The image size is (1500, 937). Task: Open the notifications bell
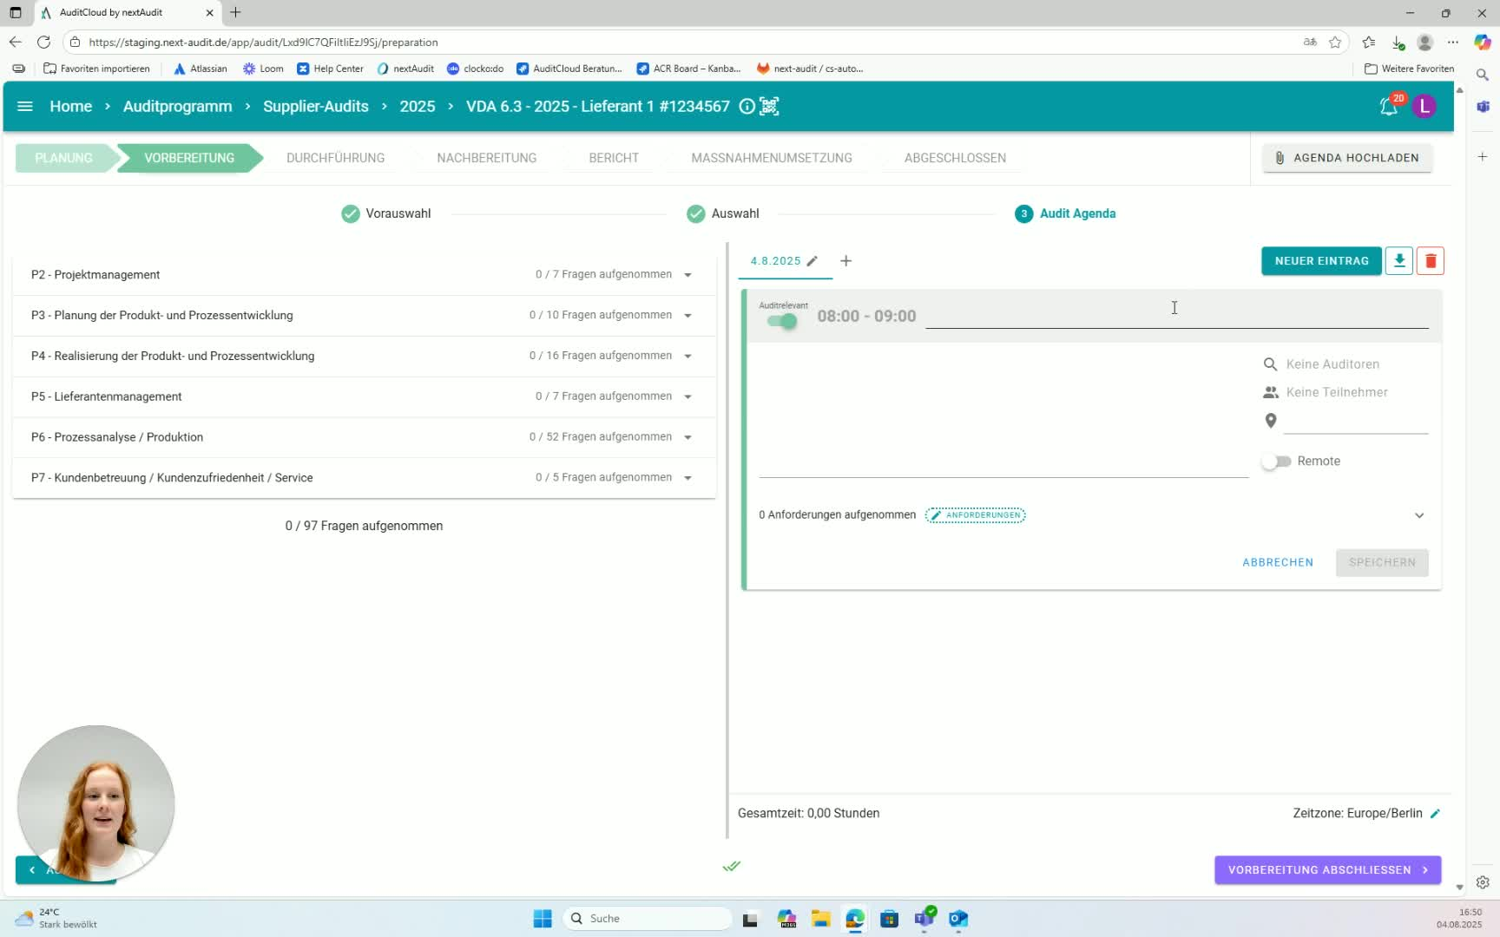click(1389, 107)
